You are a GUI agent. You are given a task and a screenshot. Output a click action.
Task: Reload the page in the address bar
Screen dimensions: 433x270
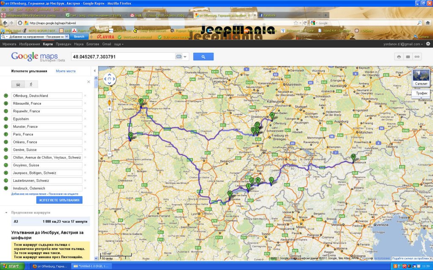point(305,23)
